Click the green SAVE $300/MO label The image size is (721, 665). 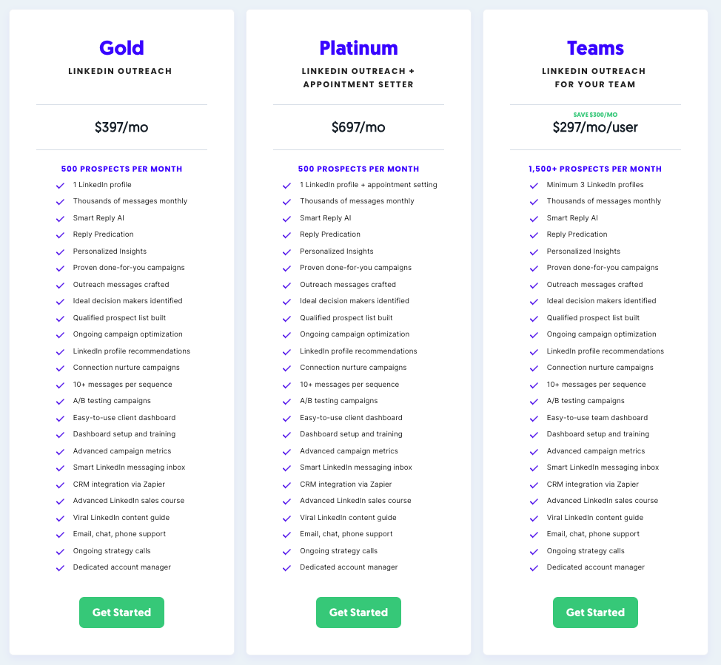pyautogui.click(x=595, y=115)
